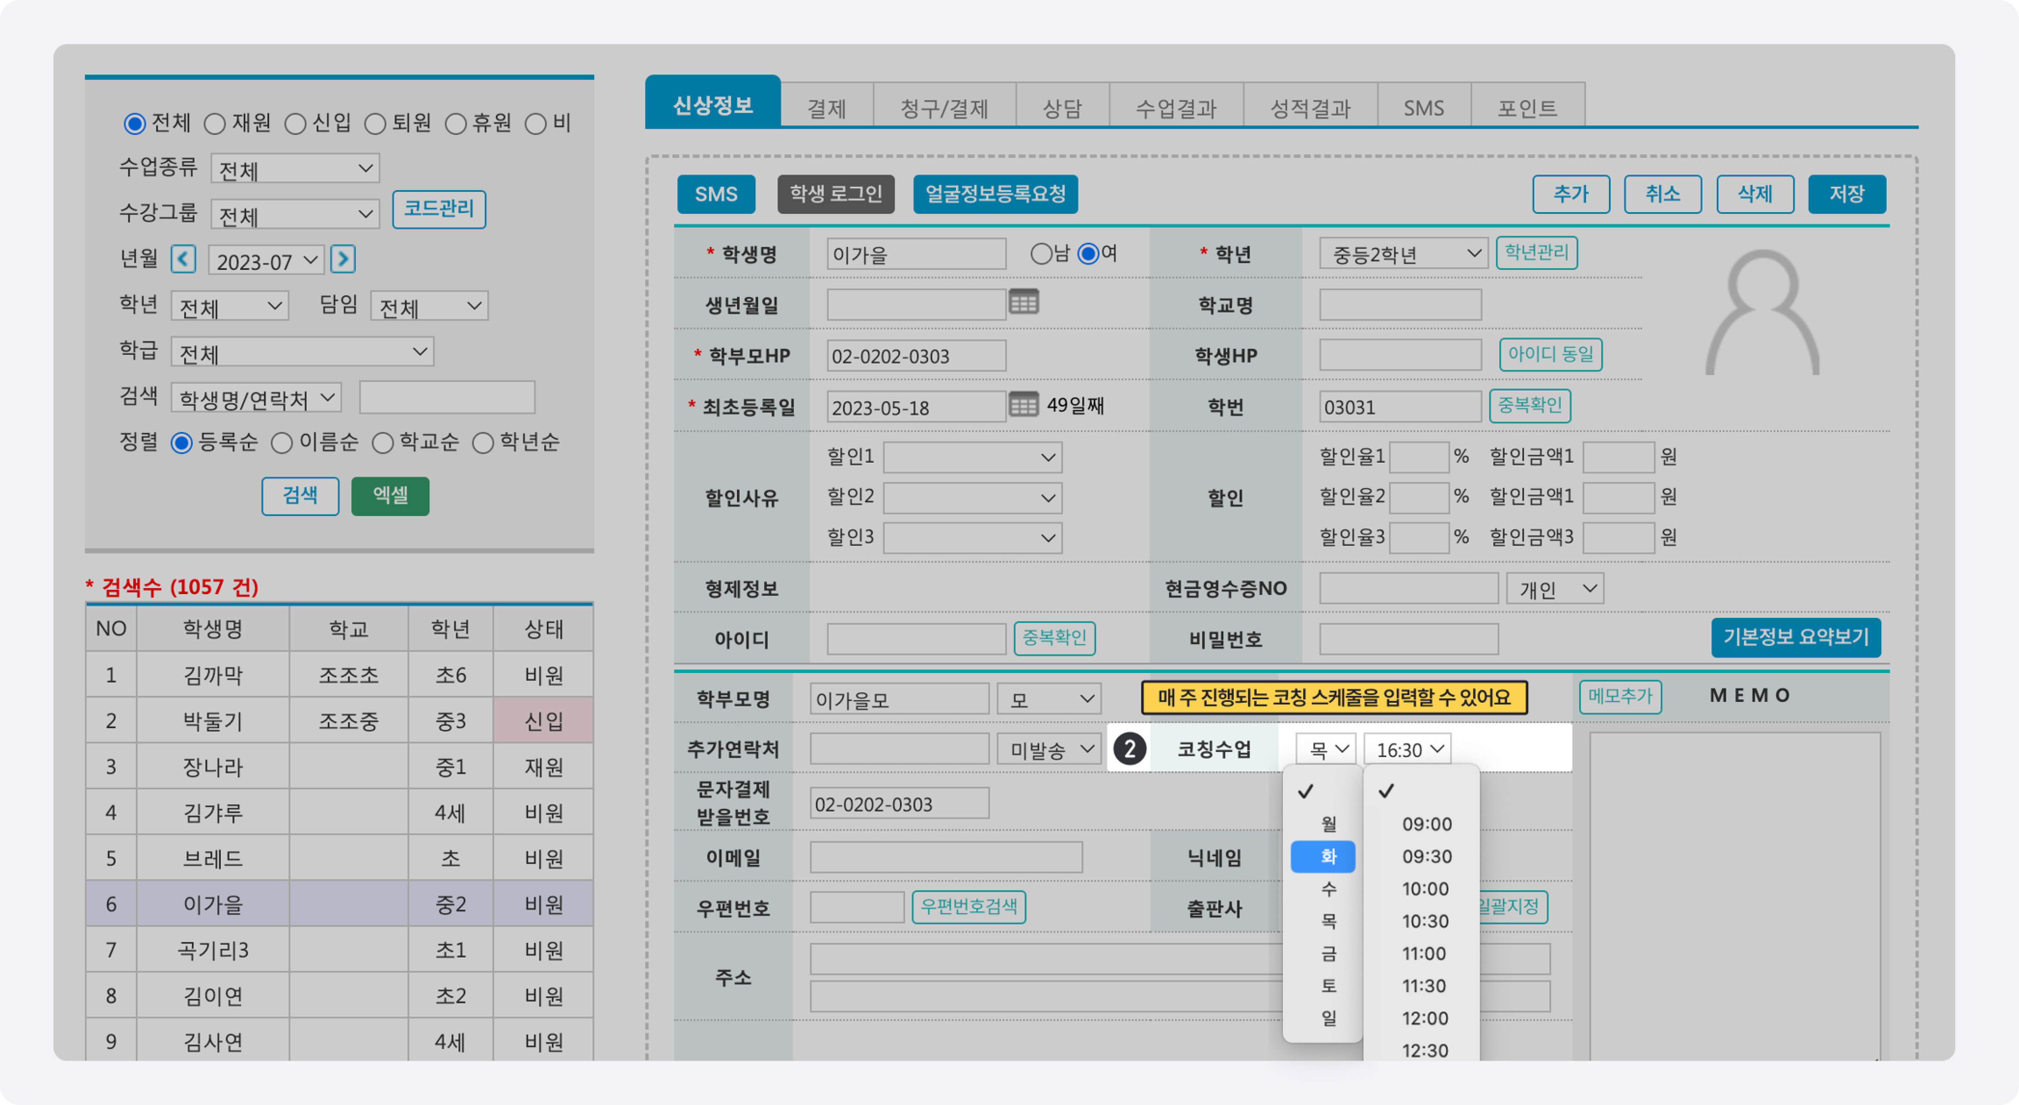The height and width of the screenshot is (1105, 2019).
Task: Click the 학교명 input field
Action: point(1400,305)
